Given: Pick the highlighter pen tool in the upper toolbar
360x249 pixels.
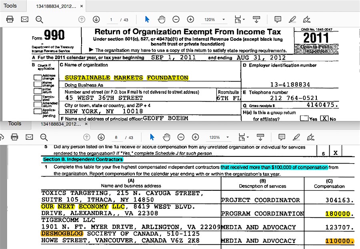Looking at the screenshot, I should click(x=292, y=20).
